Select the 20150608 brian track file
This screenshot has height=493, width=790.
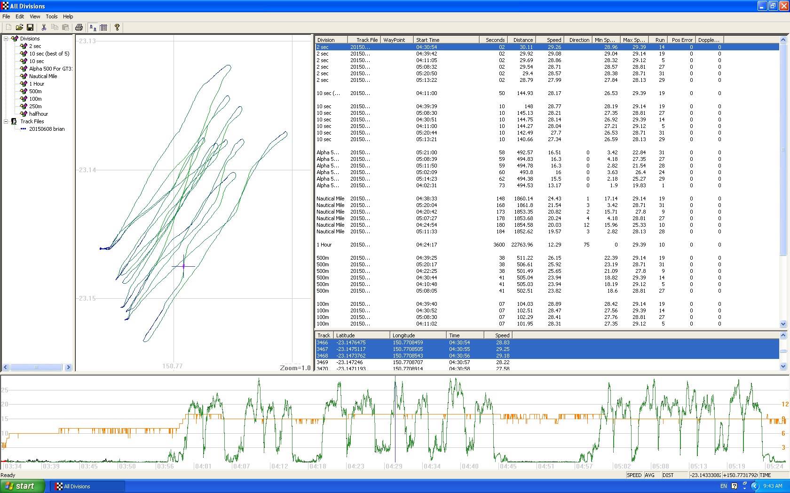47,129
